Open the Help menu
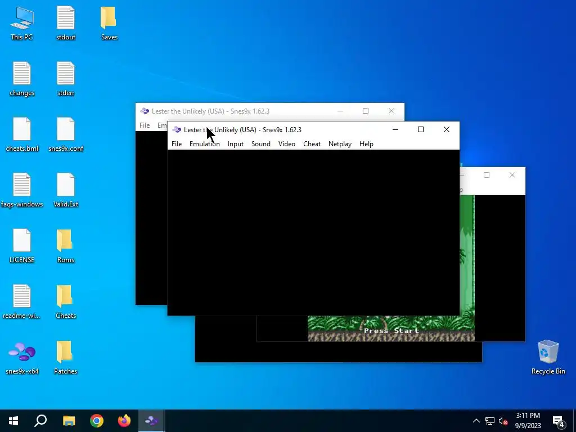Screen dimensions: 576x432 pyautogui.click(x=366, y=144)
